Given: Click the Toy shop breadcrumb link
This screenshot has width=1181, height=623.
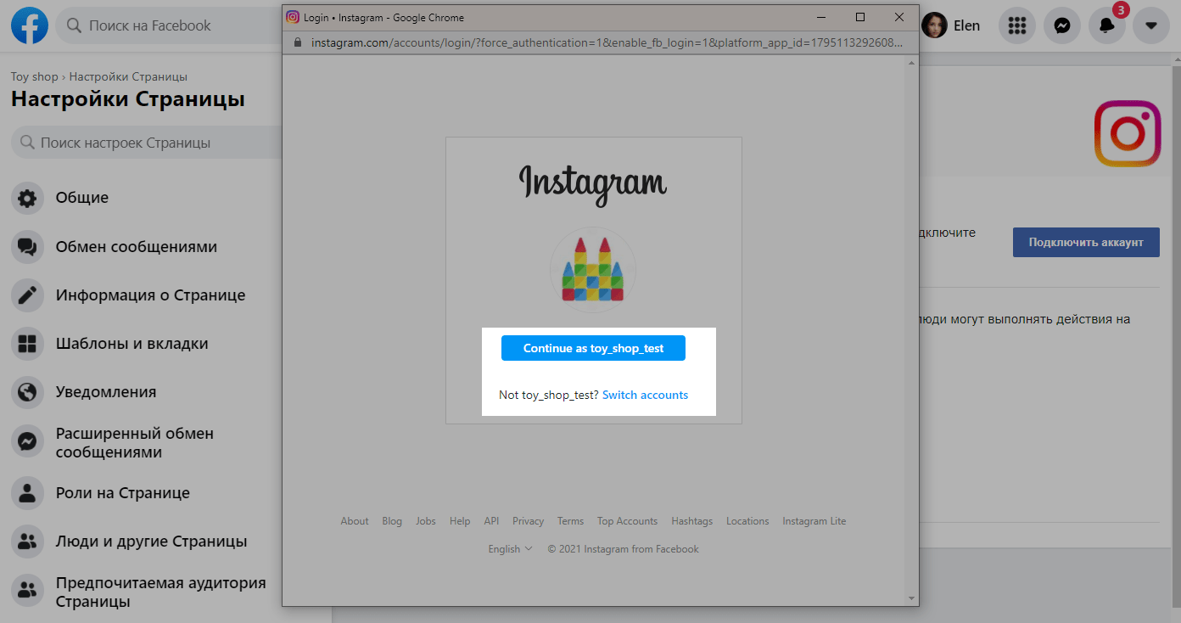Looking at the screenshot, I should point(34,76).
